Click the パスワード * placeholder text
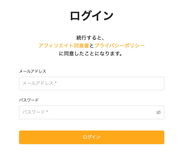Image resolution: width=187 pixels, height=158 pixels. (x=35, y=112)
